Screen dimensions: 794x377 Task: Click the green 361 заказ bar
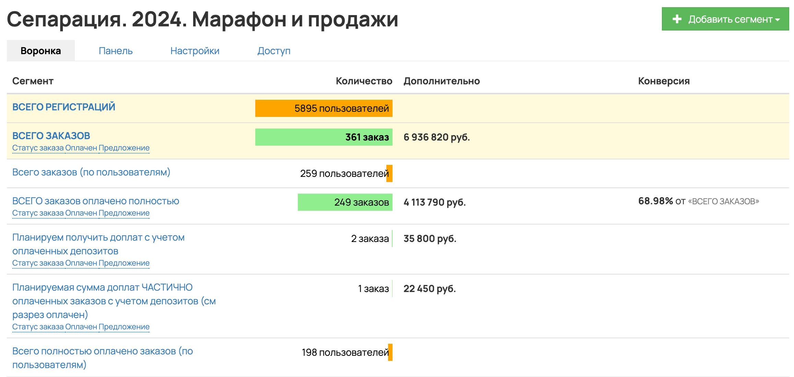coord(324,137)
